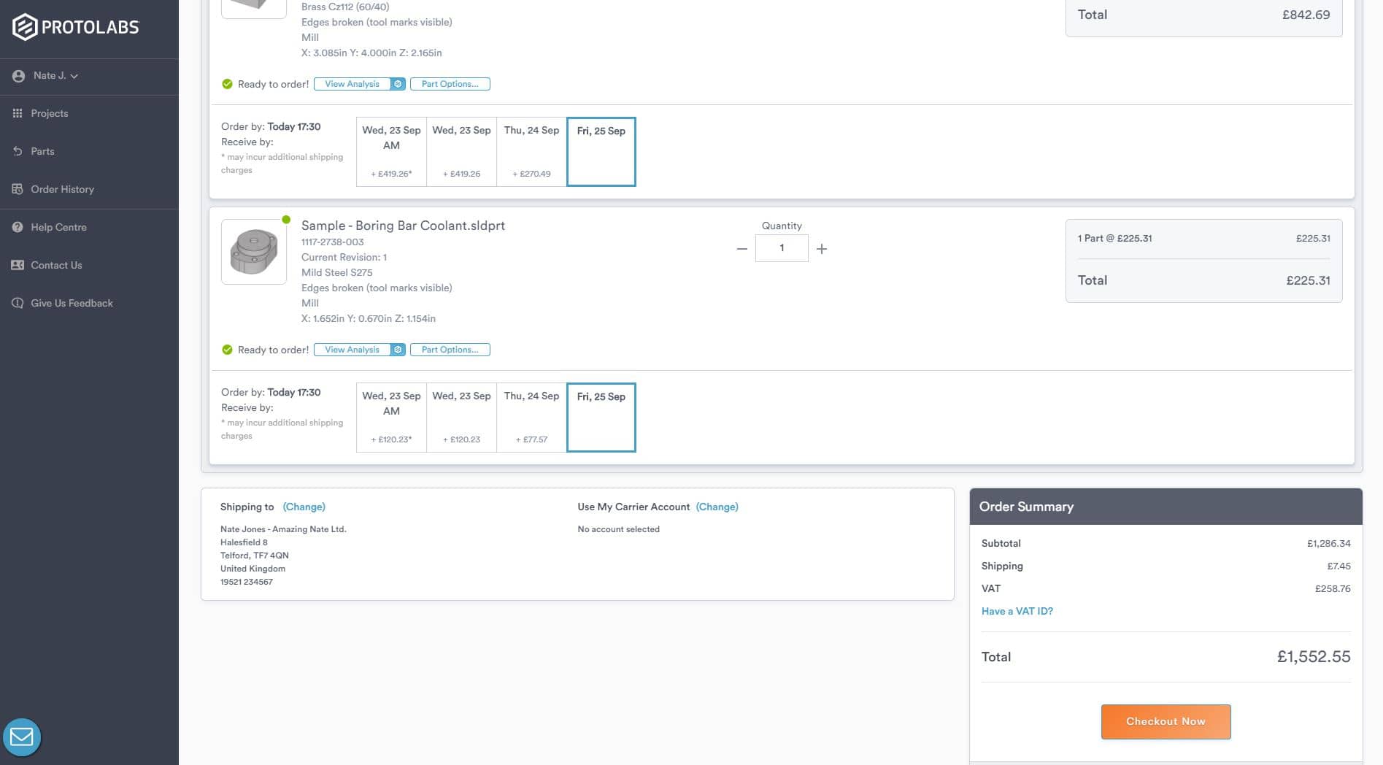Image resolution: width=1383 pixels, height=765 pixels.
Task: Decrease Boring Bar quantity with minus
Action: [x=741, y=249]
